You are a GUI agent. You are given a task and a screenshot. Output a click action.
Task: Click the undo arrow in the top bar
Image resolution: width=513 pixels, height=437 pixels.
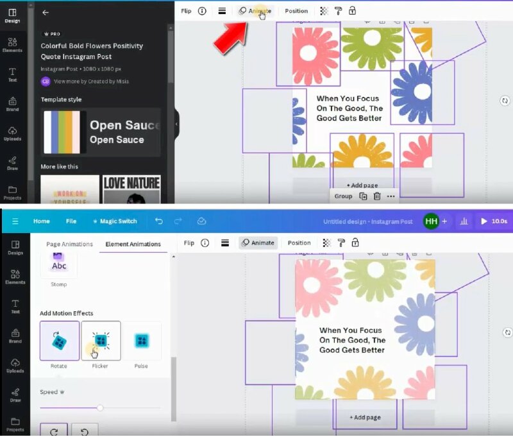[x=159, y=221]
